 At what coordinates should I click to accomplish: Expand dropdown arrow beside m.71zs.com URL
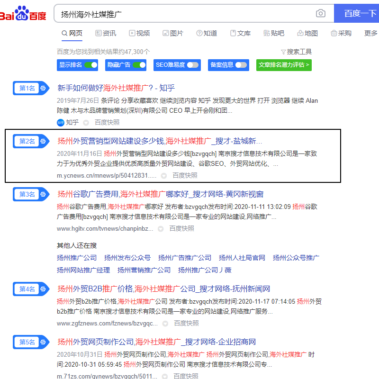(x=164, y=376)
